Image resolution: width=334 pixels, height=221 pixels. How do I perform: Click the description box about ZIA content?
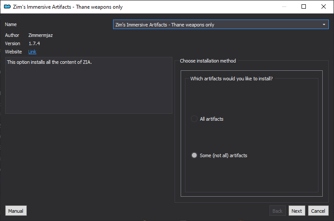[89, 85]
